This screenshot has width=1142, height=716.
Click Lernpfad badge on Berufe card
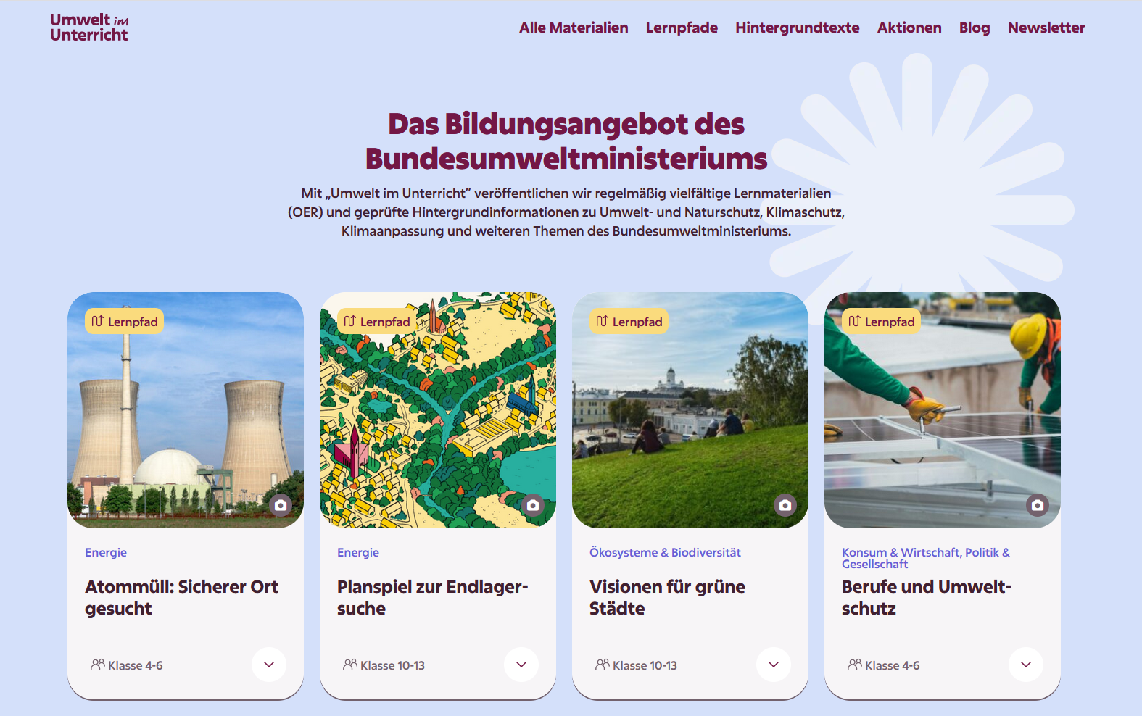(882, 322)
